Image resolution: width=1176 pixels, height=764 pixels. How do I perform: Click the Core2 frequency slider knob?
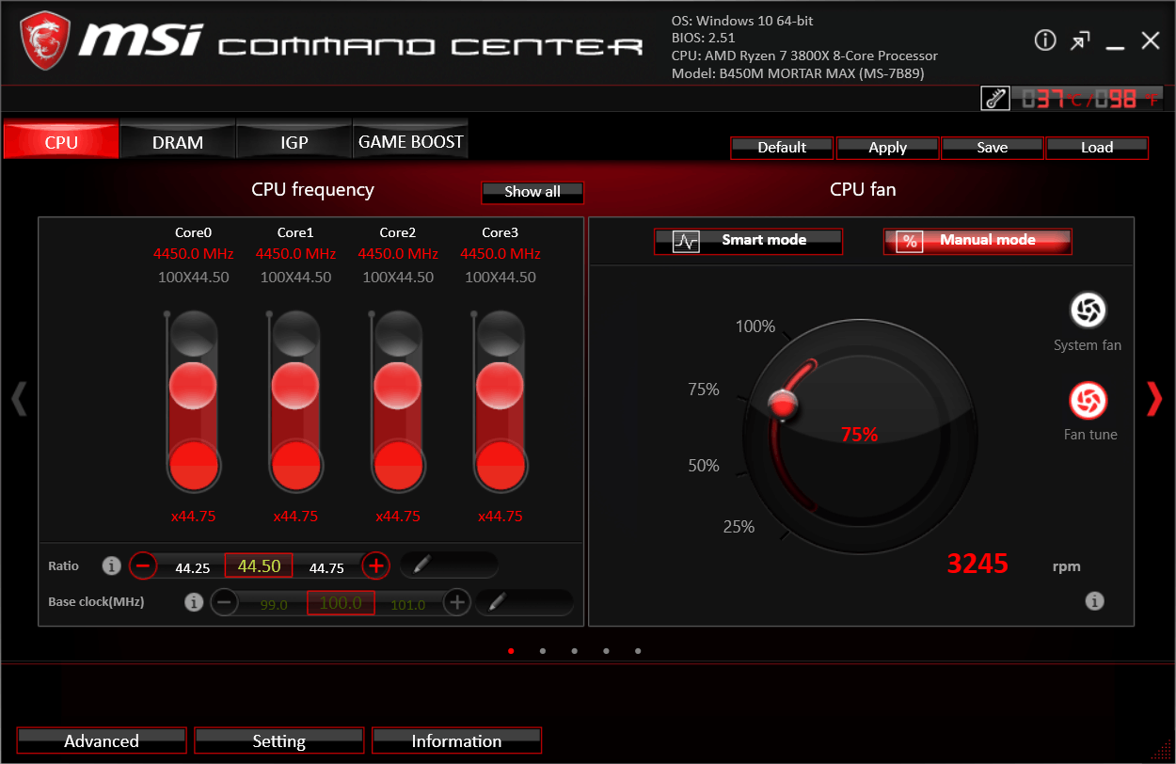[x=398, y=386]
